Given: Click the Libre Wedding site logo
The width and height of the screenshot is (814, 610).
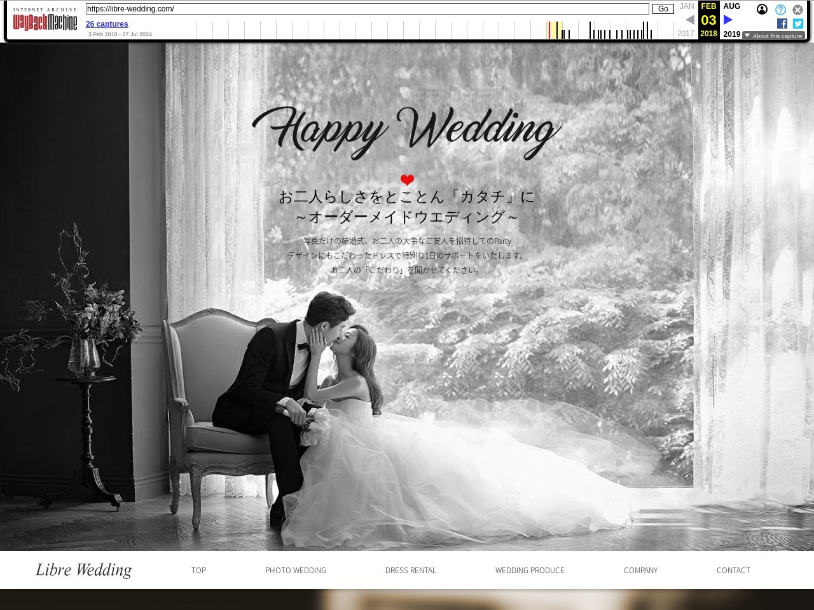Looking at the screenshot, I should click(84, 570).
